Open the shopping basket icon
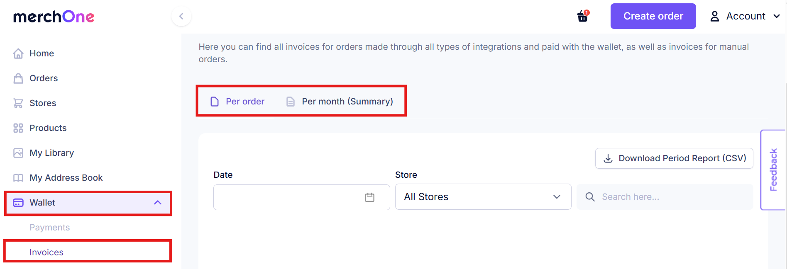The height and width of the screenshot is (269, 787). coord(583,16)
